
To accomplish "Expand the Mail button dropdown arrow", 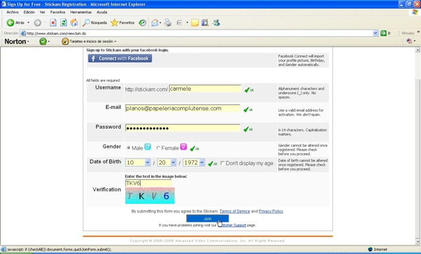I will tap(161, 23).
